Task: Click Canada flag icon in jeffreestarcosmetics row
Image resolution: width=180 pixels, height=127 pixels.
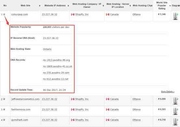Action: 108,99
